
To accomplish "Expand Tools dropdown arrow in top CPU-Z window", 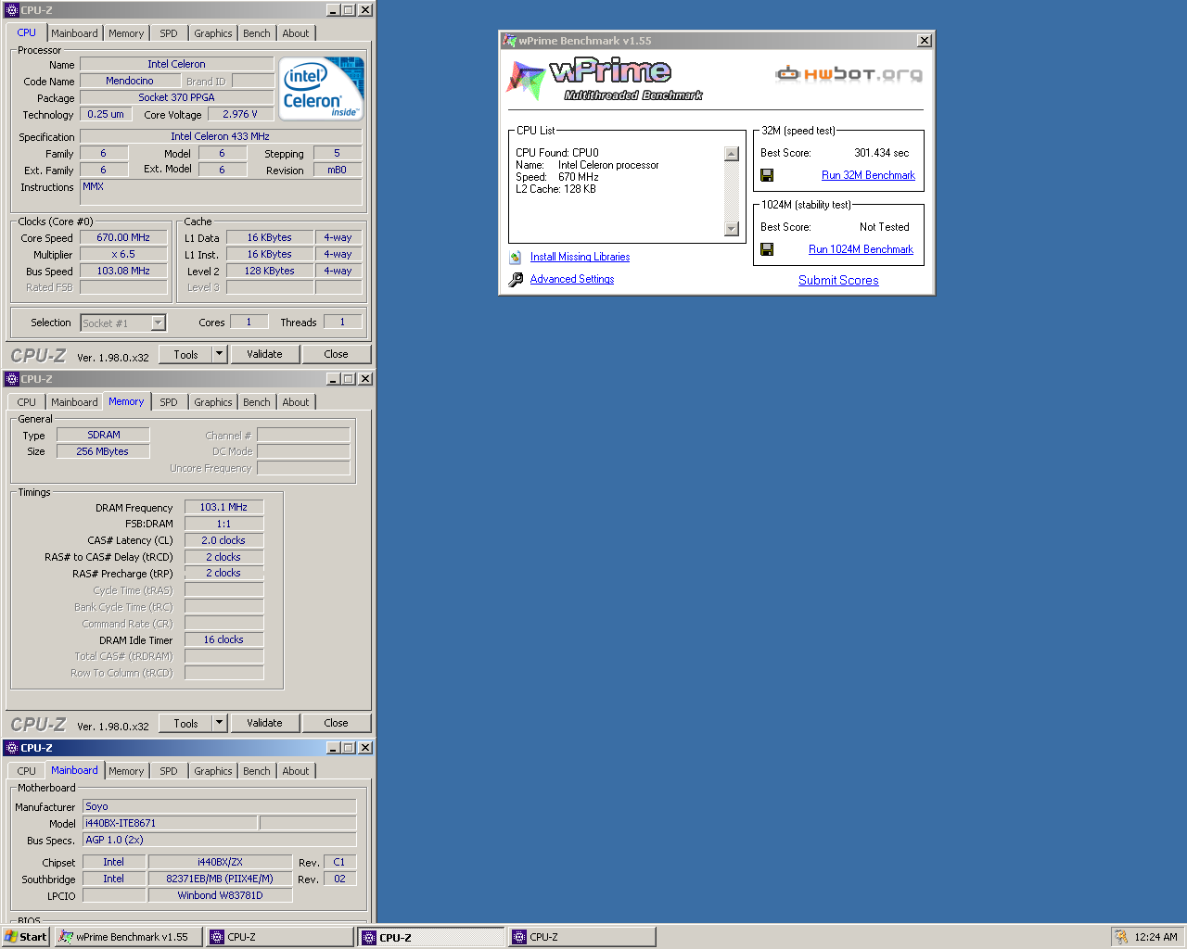I will click(x=219, y=354).
